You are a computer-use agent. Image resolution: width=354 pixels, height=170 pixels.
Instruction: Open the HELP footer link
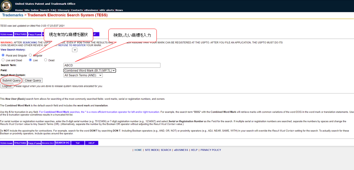(x=194, y=150)
